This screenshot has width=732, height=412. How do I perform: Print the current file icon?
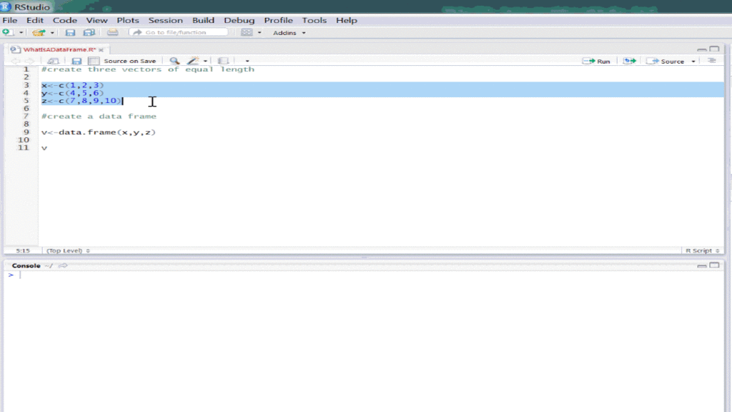click(112, 32)
